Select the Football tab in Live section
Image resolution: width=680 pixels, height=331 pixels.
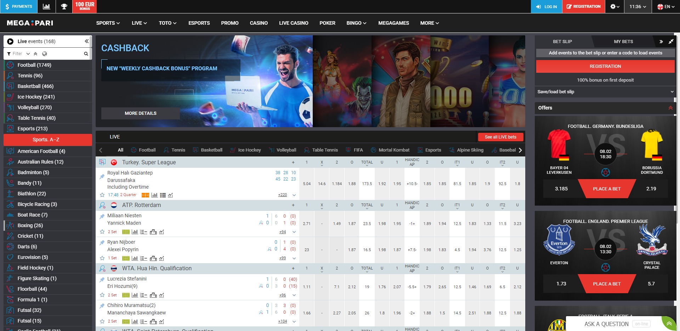coord(143,150)
